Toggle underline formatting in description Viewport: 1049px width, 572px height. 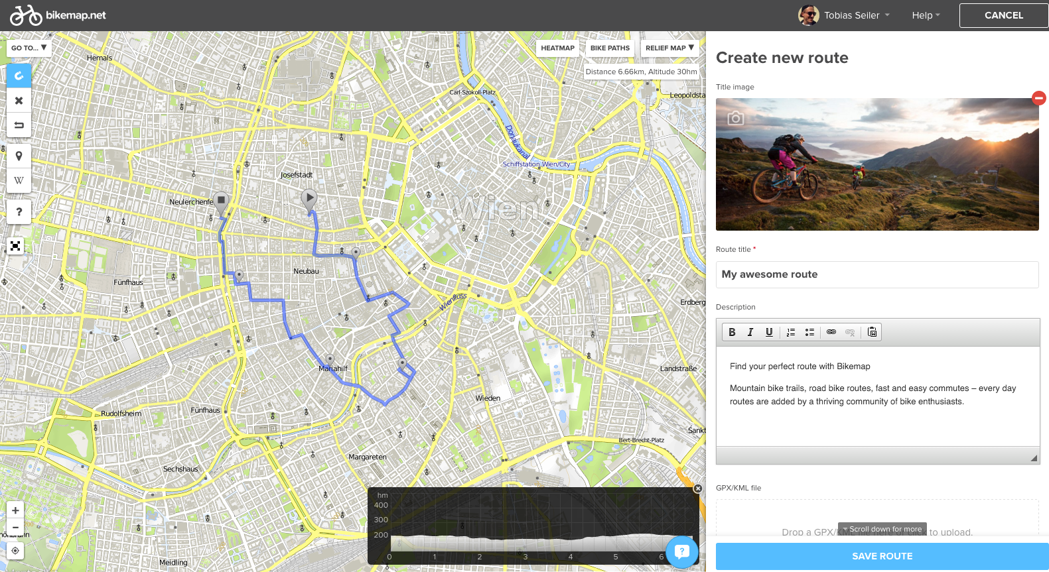click(x=769, y=332)
